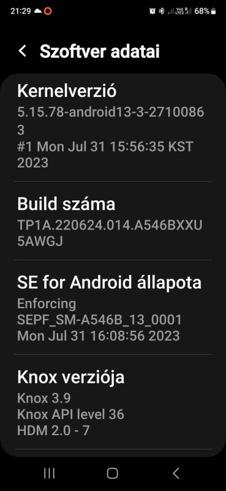Tap the 21:29 clock in the status bar
226x491 pixels.
(21, 11)
